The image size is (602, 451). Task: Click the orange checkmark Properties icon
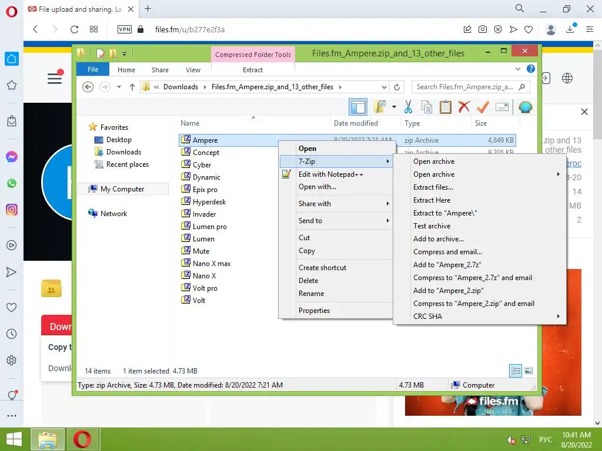(483, 107)
